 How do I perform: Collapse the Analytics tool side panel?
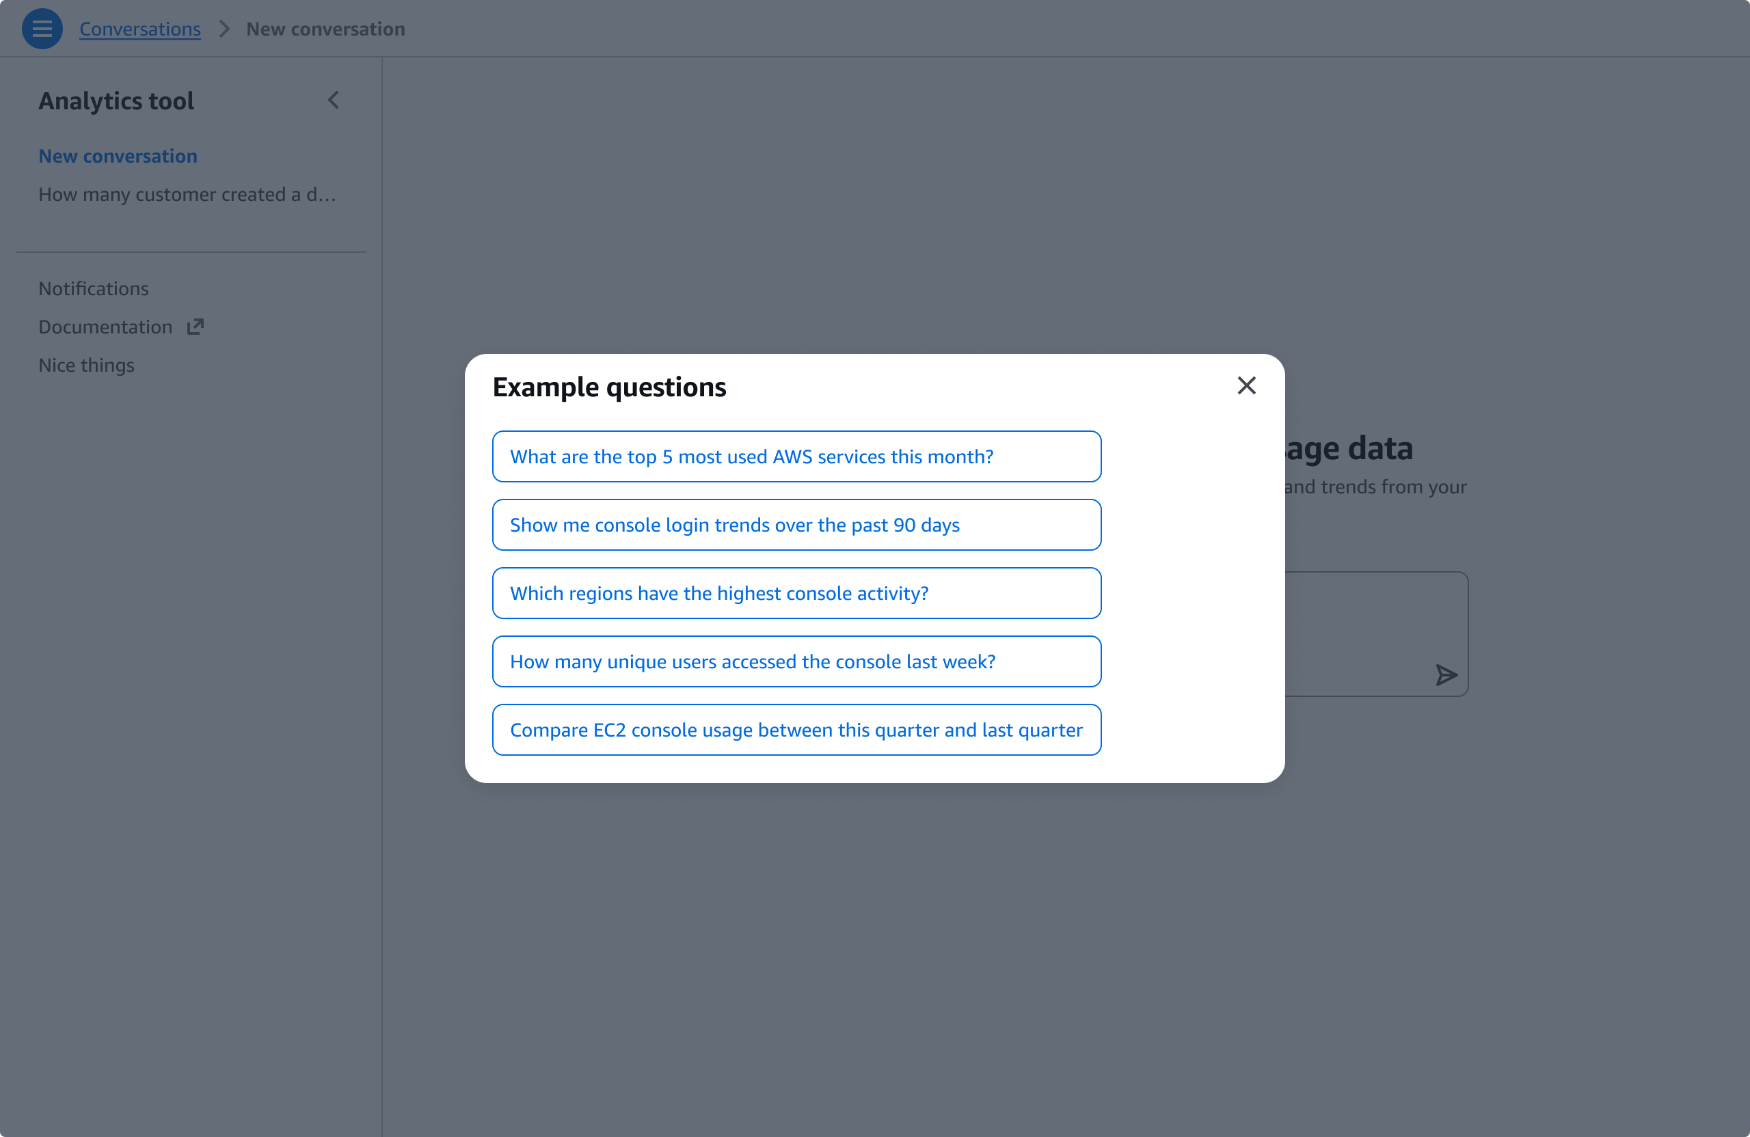point(333,100)
